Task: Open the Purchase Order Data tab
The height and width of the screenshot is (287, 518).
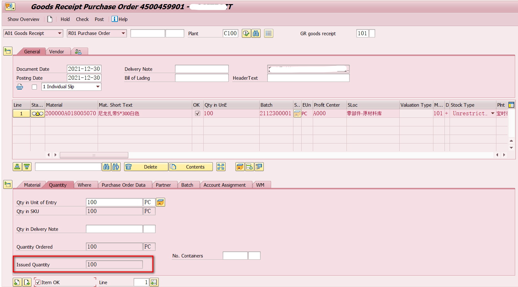Action: [x=123, y=185]
